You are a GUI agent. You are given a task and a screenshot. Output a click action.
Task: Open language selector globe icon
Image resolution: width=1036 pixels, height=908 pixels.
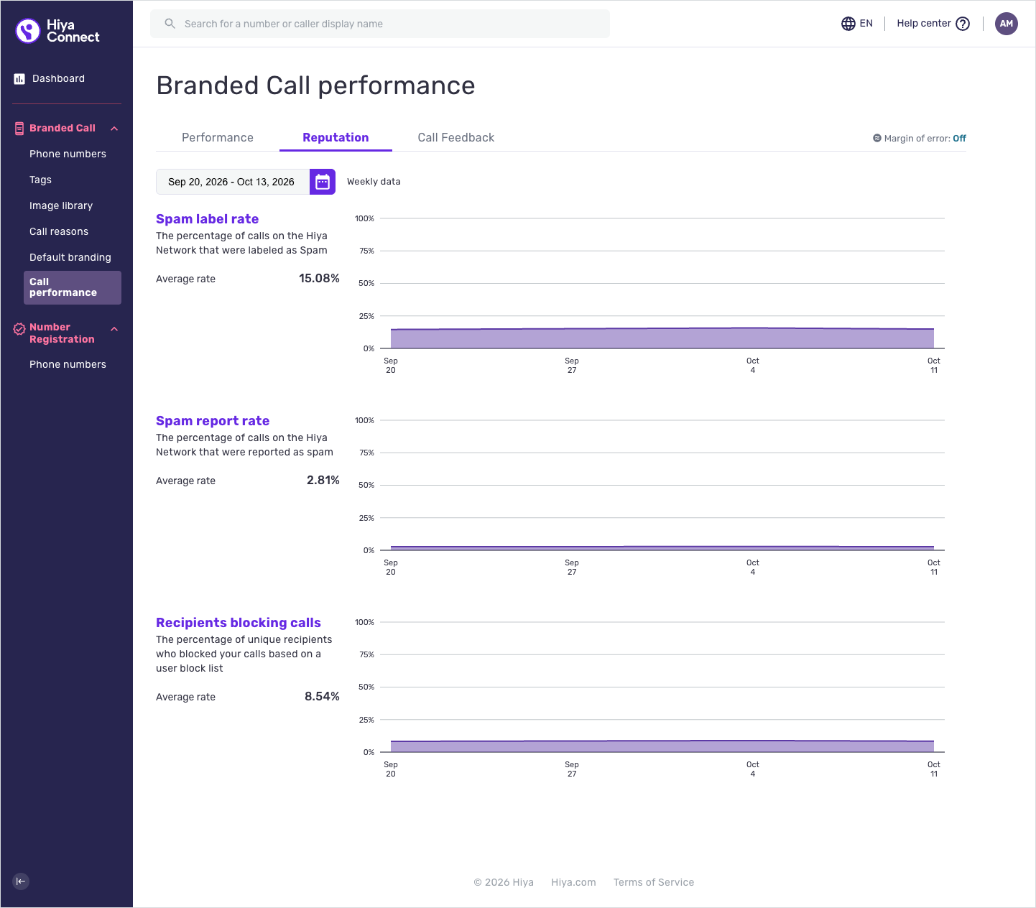pos(848,24)
